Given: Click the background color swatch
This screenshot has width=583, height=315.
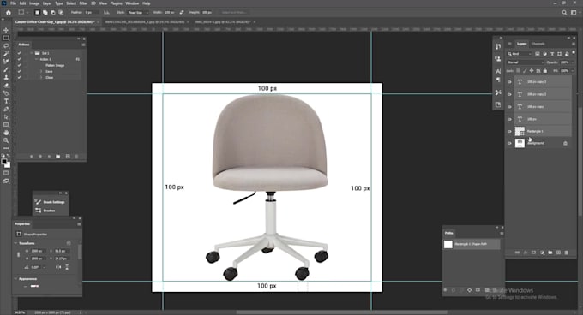Looking at the screenshot, I should tap(8, 165).
